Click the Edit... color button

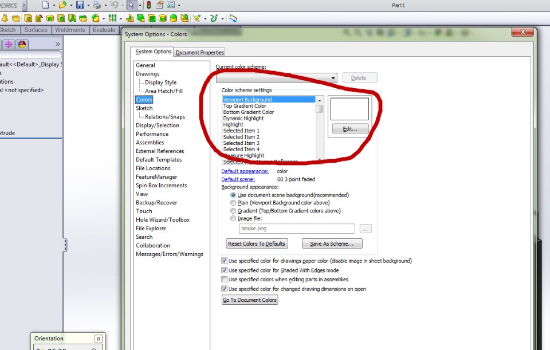350,129
